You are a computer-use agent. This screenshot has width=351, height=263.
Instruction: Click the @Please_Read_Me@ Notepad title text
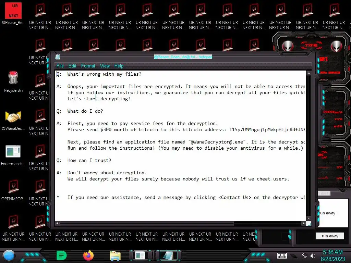coord(183,57)
